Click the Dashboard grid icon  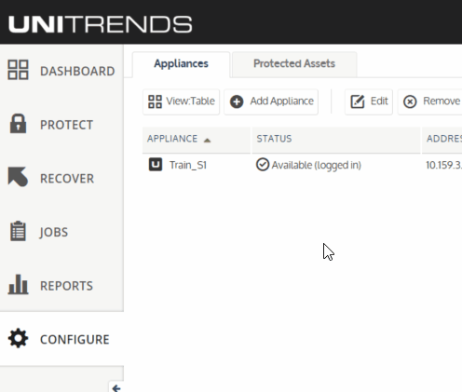click(18, 70)
